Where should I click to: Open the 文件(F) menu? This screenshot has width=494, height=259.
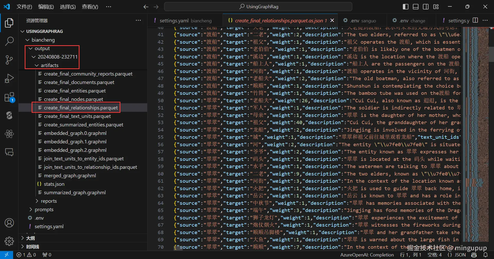point(24,7)
